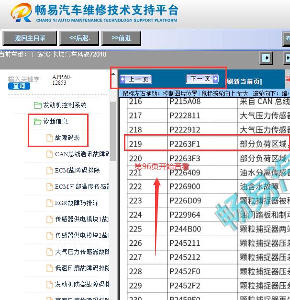Open 发动机防盗故障码 document

[82, 284]
